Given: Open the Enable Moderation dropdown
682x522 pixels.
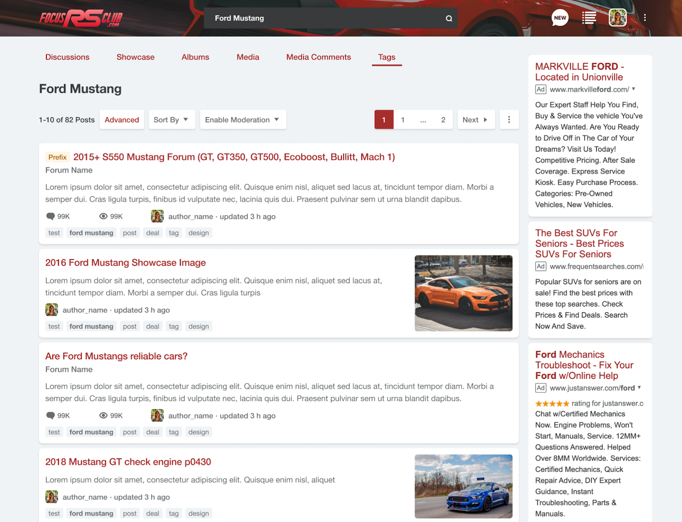Looking at the screenshot, I should pos(243,120).
